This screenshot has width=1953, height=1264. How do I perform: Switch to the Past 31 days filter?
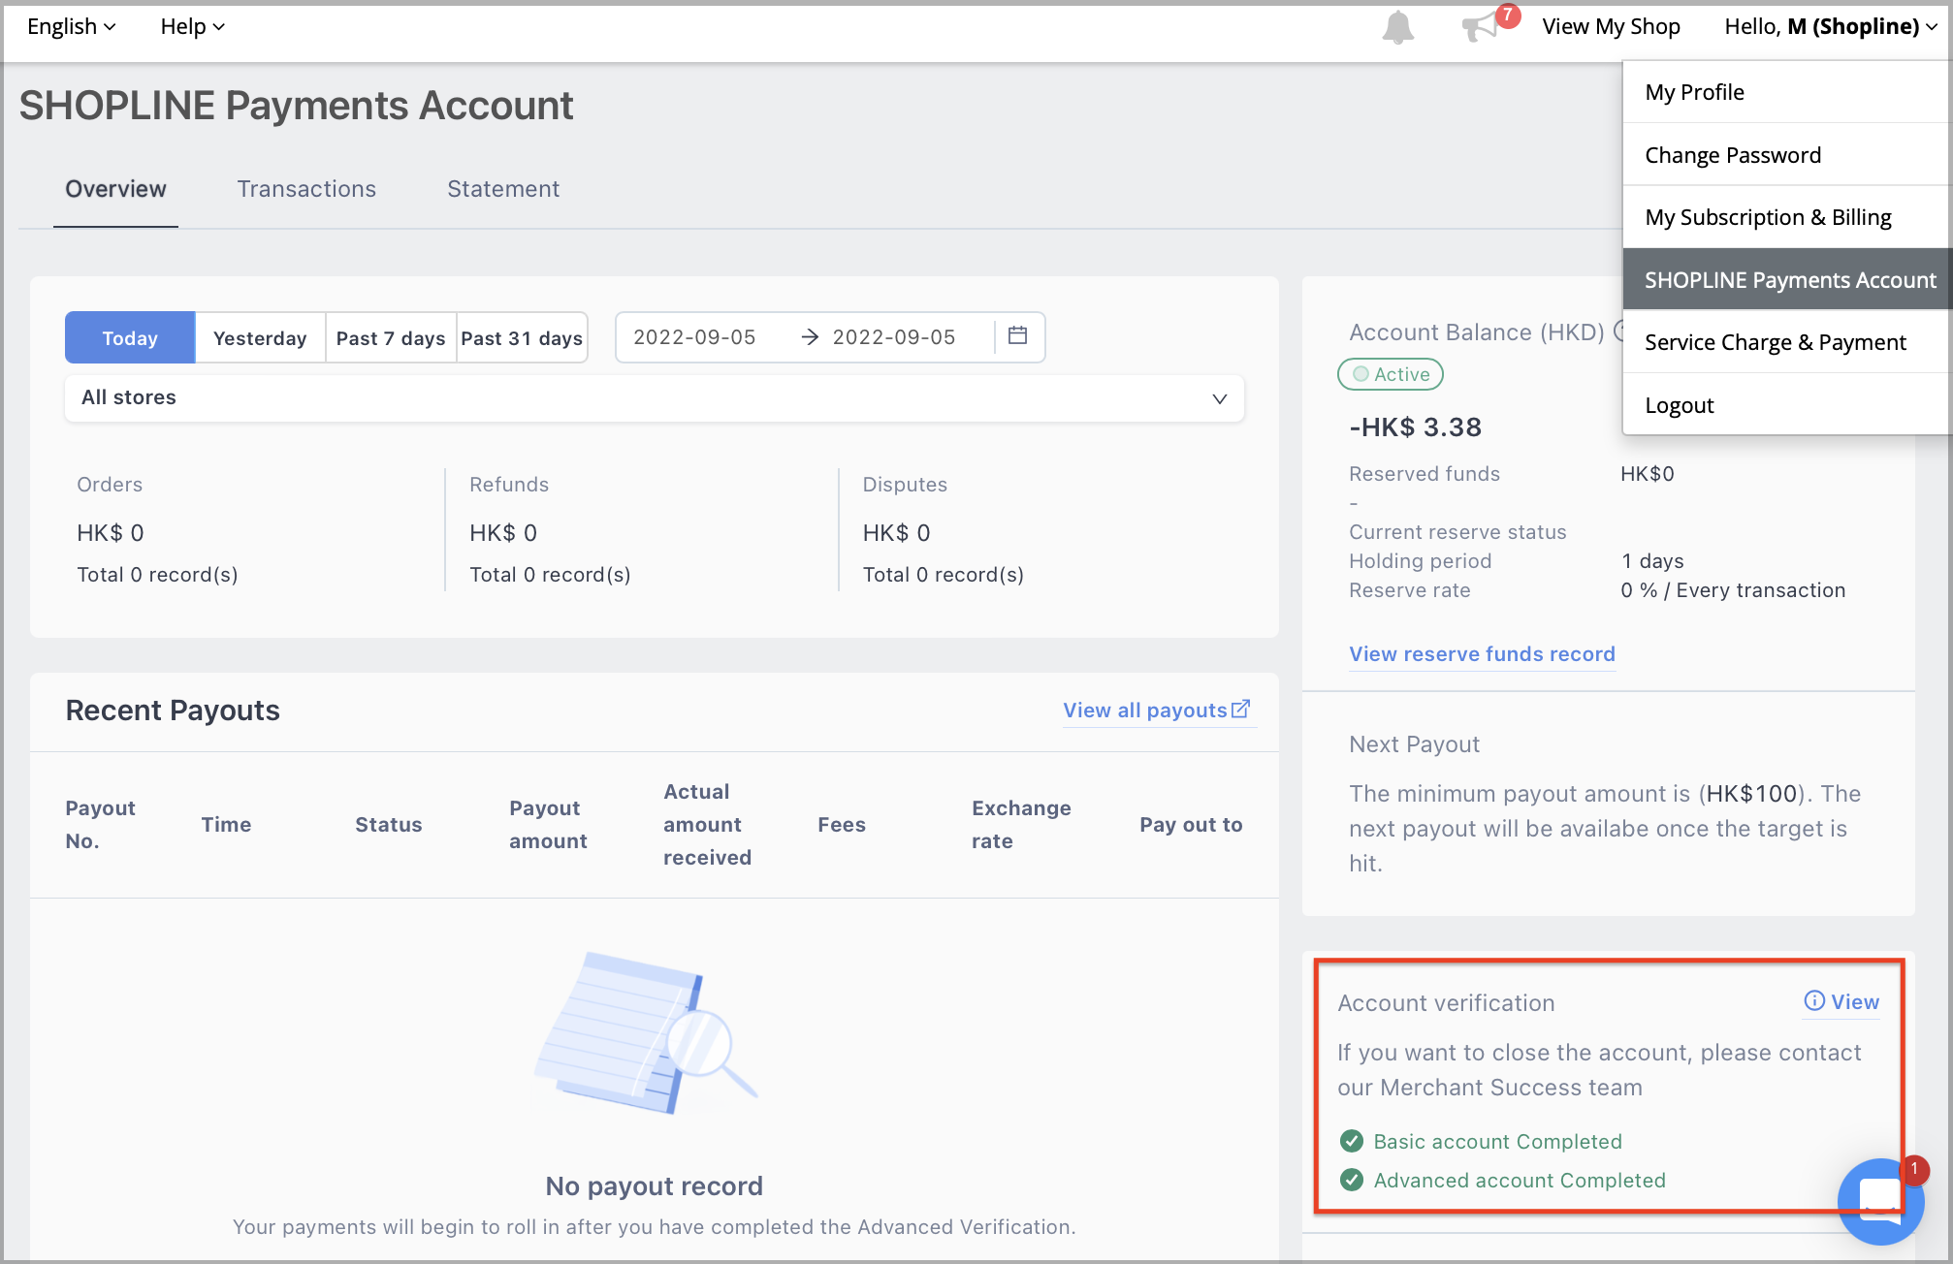(521, 336)
